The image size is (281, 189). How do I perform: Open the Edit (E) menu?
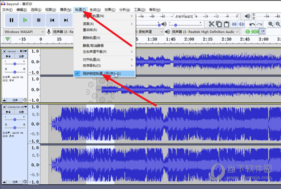click(x=22, y=10)
